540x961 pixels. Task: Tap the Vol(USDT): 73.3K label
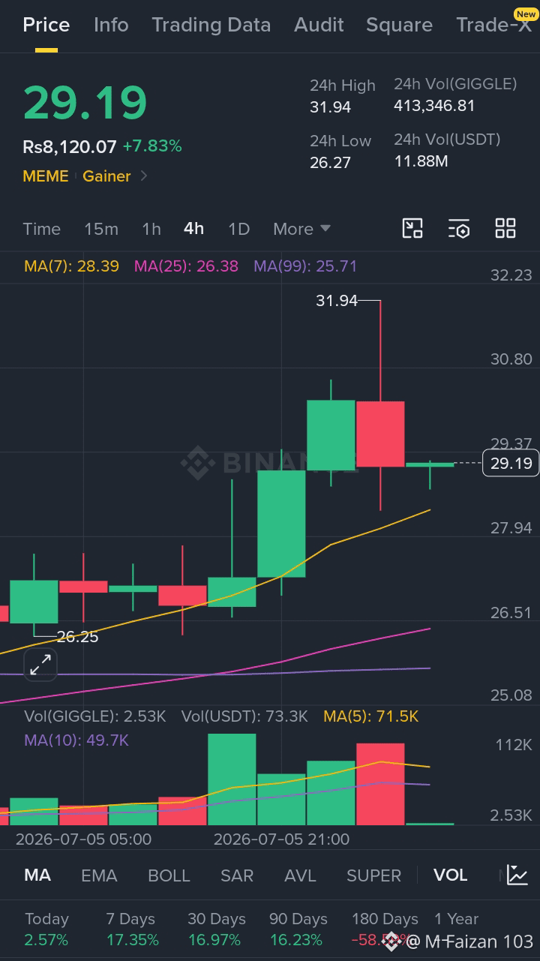[244, 716]
